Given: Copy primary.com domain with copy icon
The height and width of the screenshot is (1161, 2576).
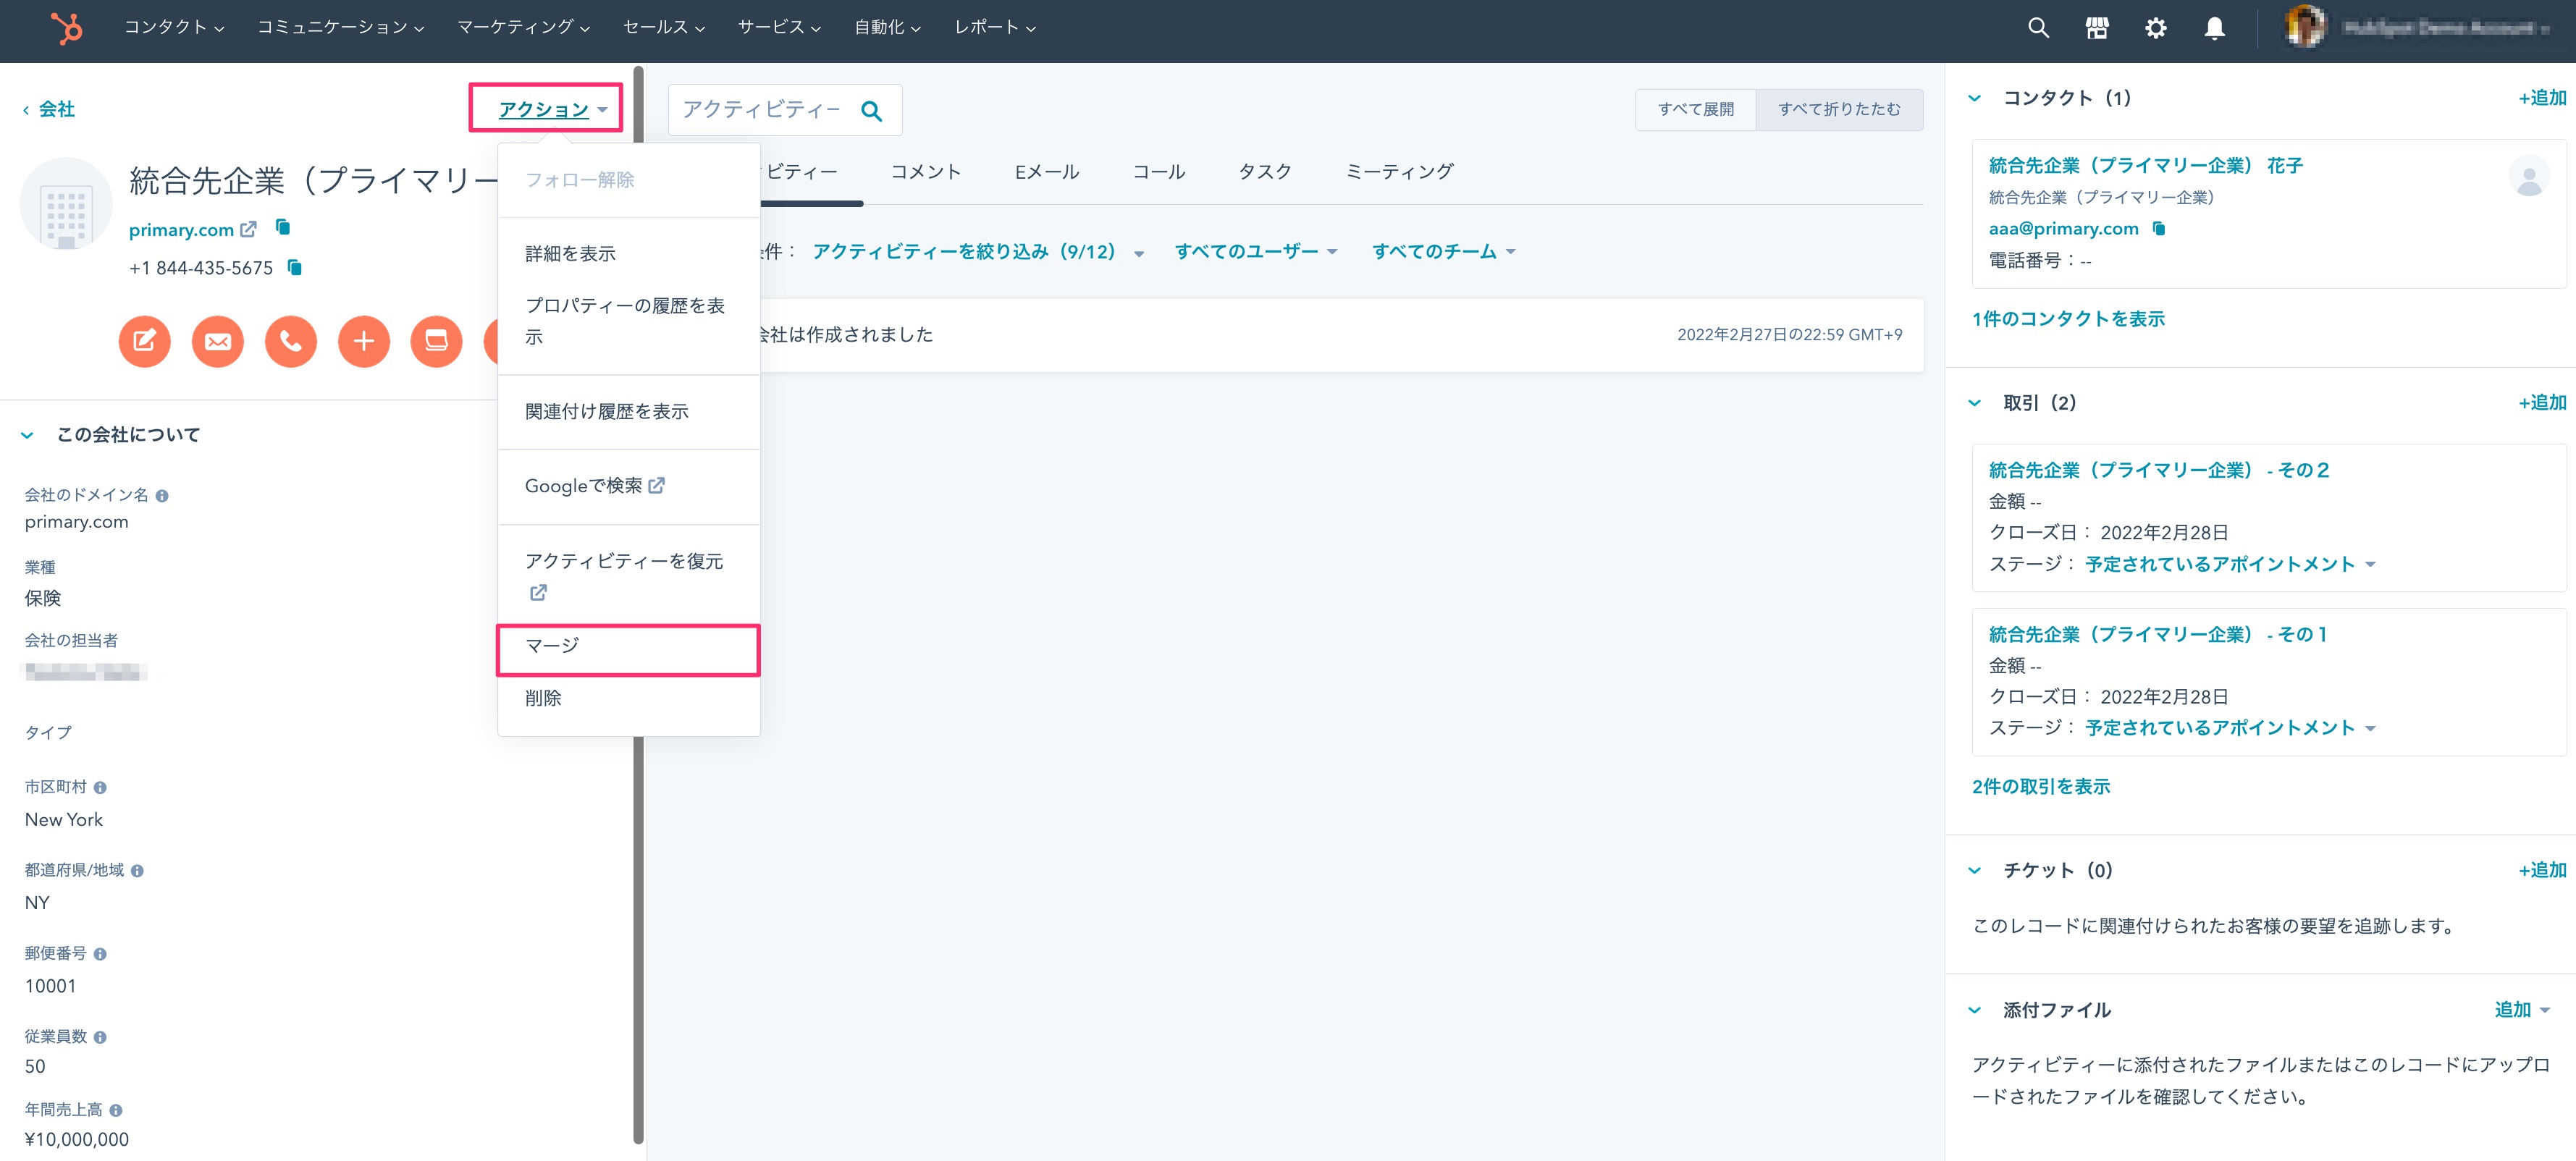Looking at the screenshot, I should click(283, 228).
